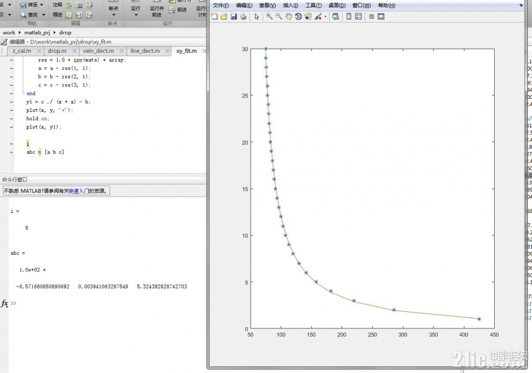The width and height of the screenshot is (532, 373).
Task: Select the Edit Plot arrow tool
Action: point(256,17)
